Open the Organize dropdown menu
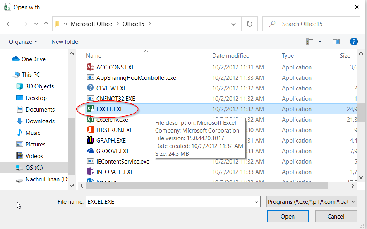The width and height of the screenshot is (367, 229). pos(23,41)
